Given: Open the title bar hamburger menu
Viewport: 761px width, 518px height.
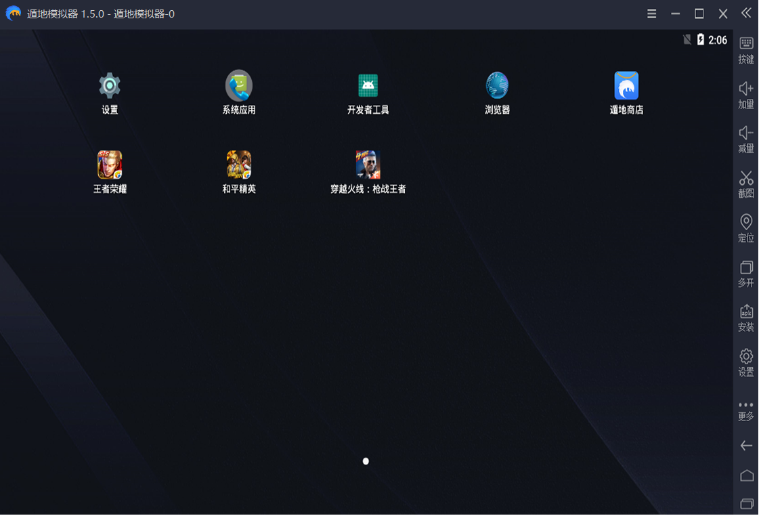Looking at the screenshot, I should tap(651, 14).
